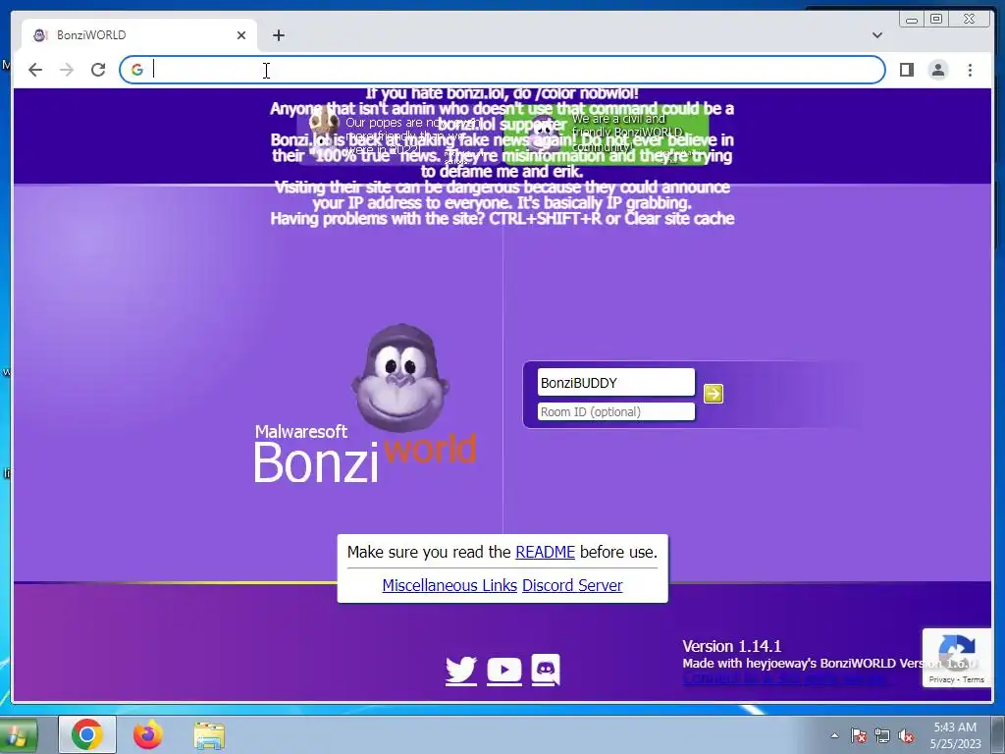Minimize the Chrome window
Screen dimensions: 1005x754
tap(912, 20)
